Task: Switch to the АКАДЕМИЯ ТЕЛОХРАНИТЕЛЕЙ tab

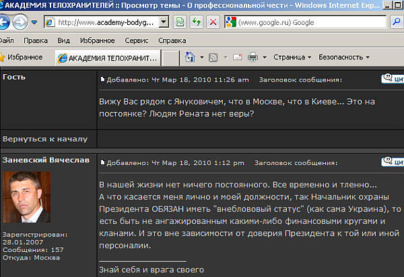Action: click(108, 57)
